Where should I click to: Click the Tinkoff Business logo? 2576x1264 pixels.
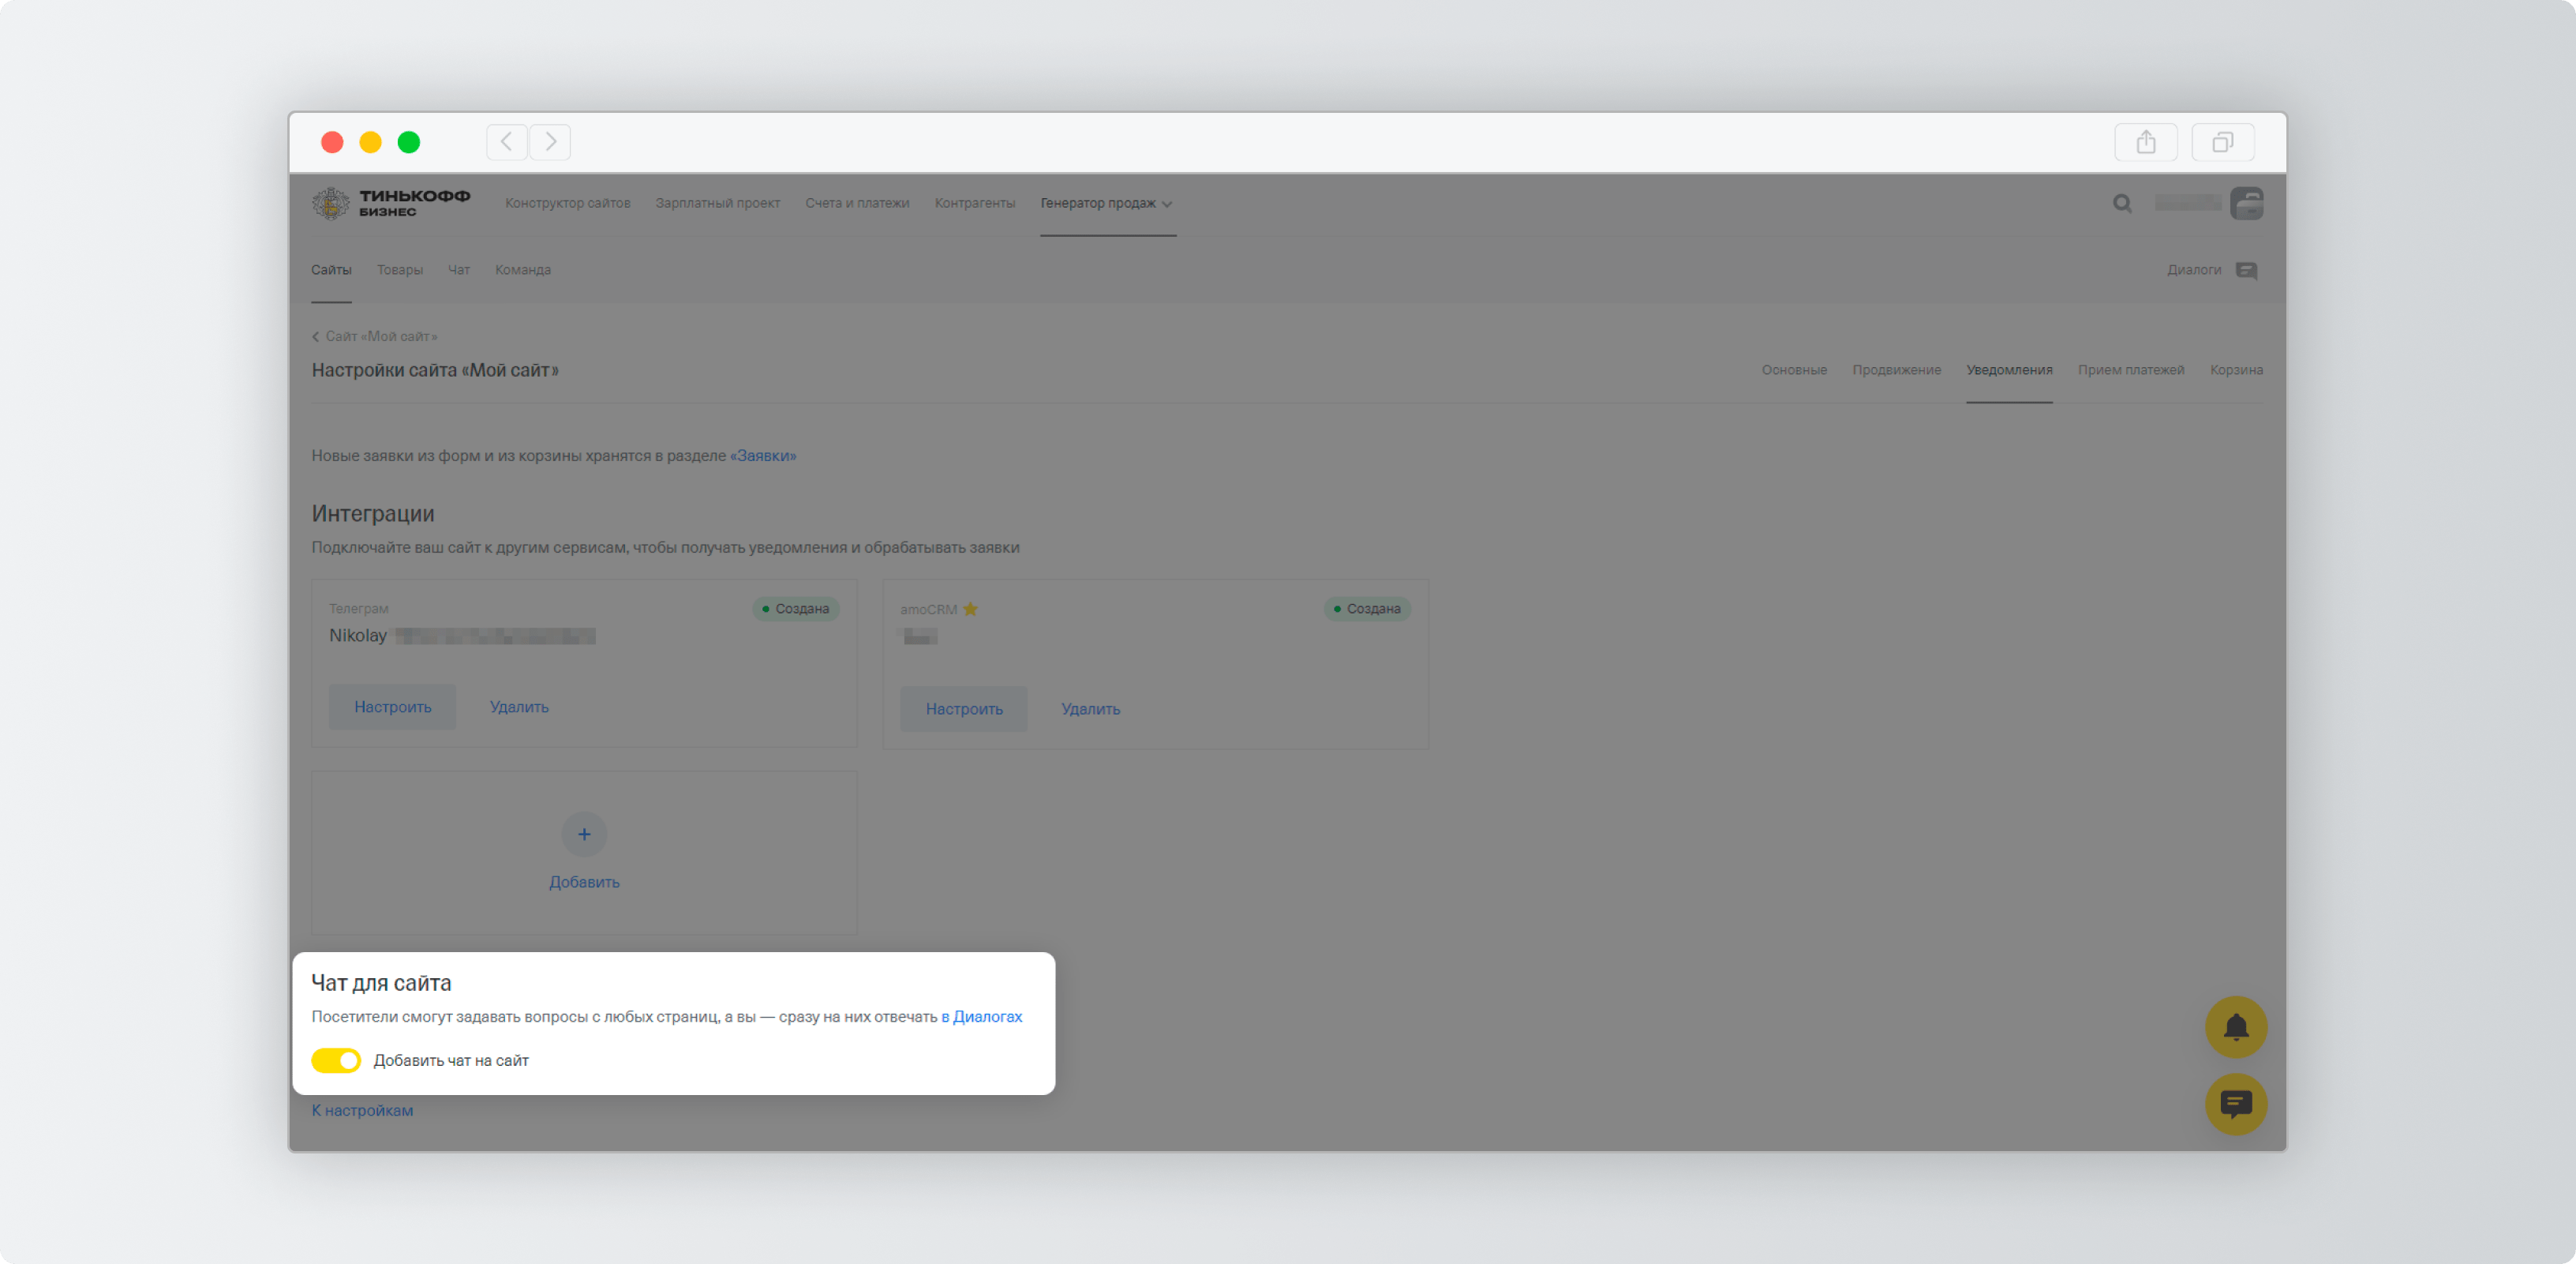coord(391,203)
